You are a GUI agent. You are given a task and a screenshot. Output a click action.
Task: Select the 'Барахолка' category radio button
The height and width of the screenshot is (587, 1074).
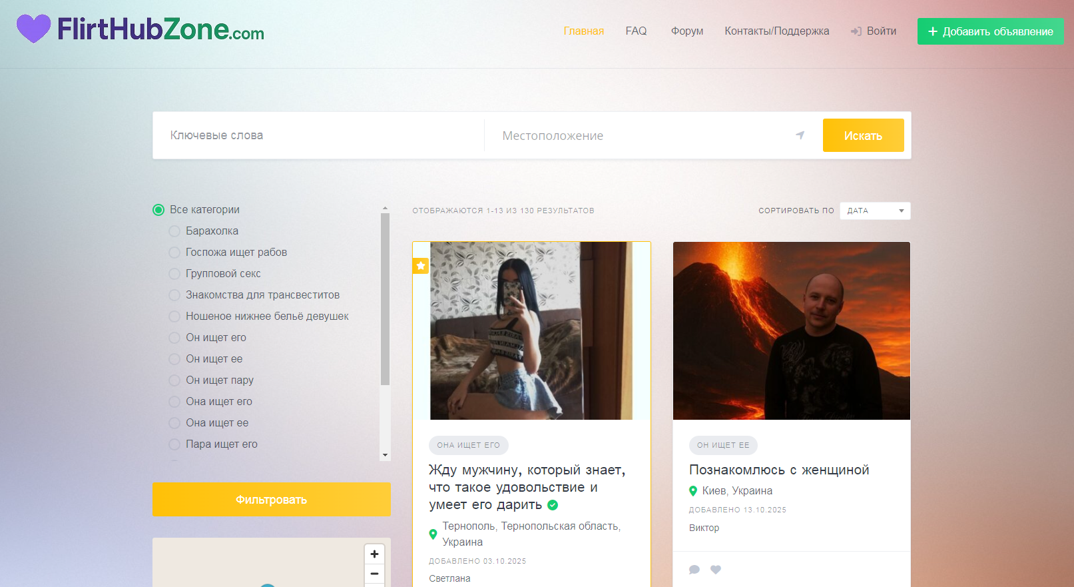[x=174, y=231]
